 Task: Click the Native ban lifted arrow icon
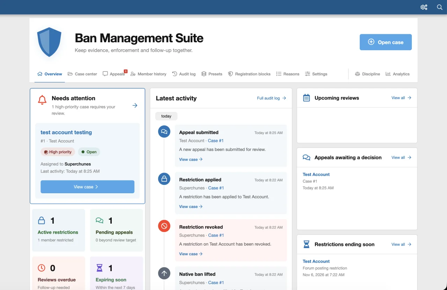pos(164,273)
